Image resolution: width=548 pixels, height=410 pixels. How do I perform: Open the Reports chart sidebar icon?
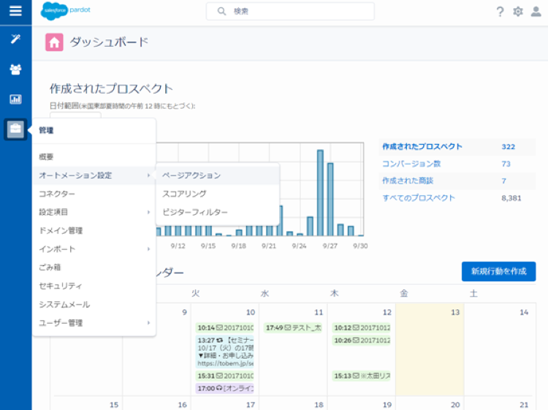15,99
